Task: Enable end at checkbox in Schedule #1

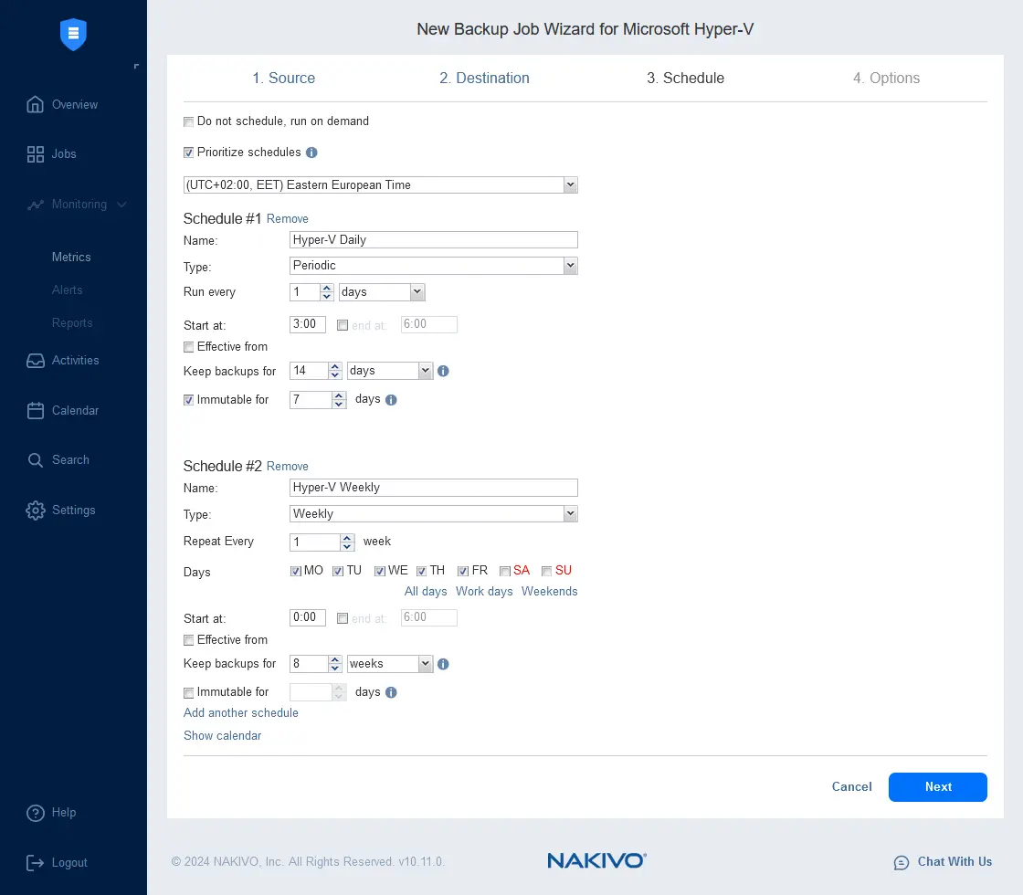Action: tap(343, 325)
